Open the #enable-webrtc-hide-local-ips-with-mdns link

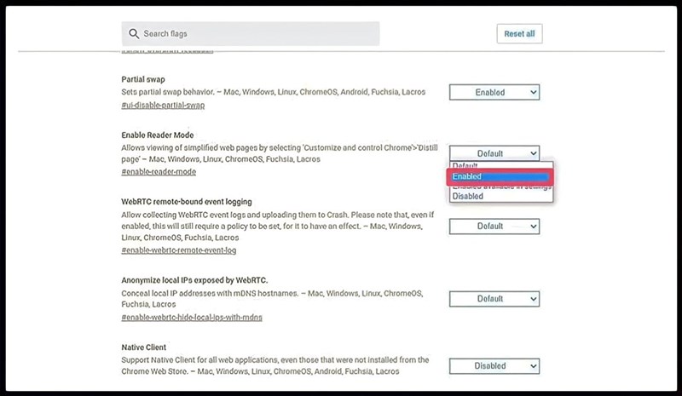point(192,318)
